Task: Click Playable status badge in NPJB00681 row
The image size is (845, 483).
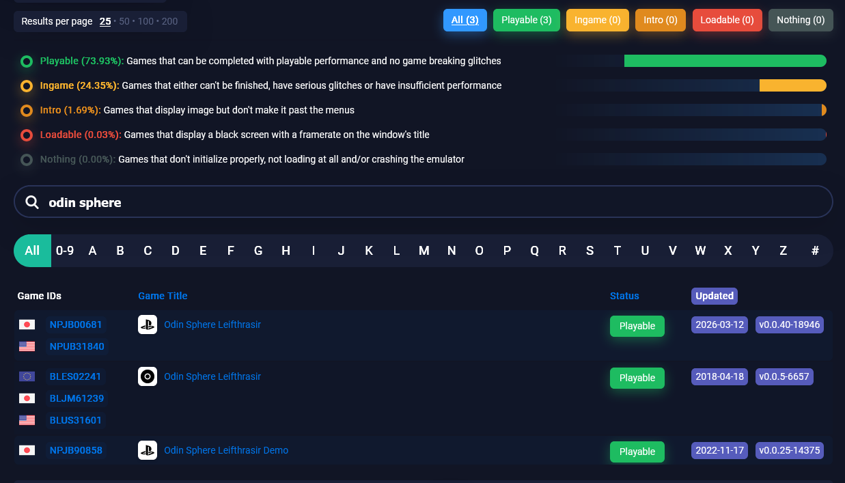Action: [x=637, y=326]
